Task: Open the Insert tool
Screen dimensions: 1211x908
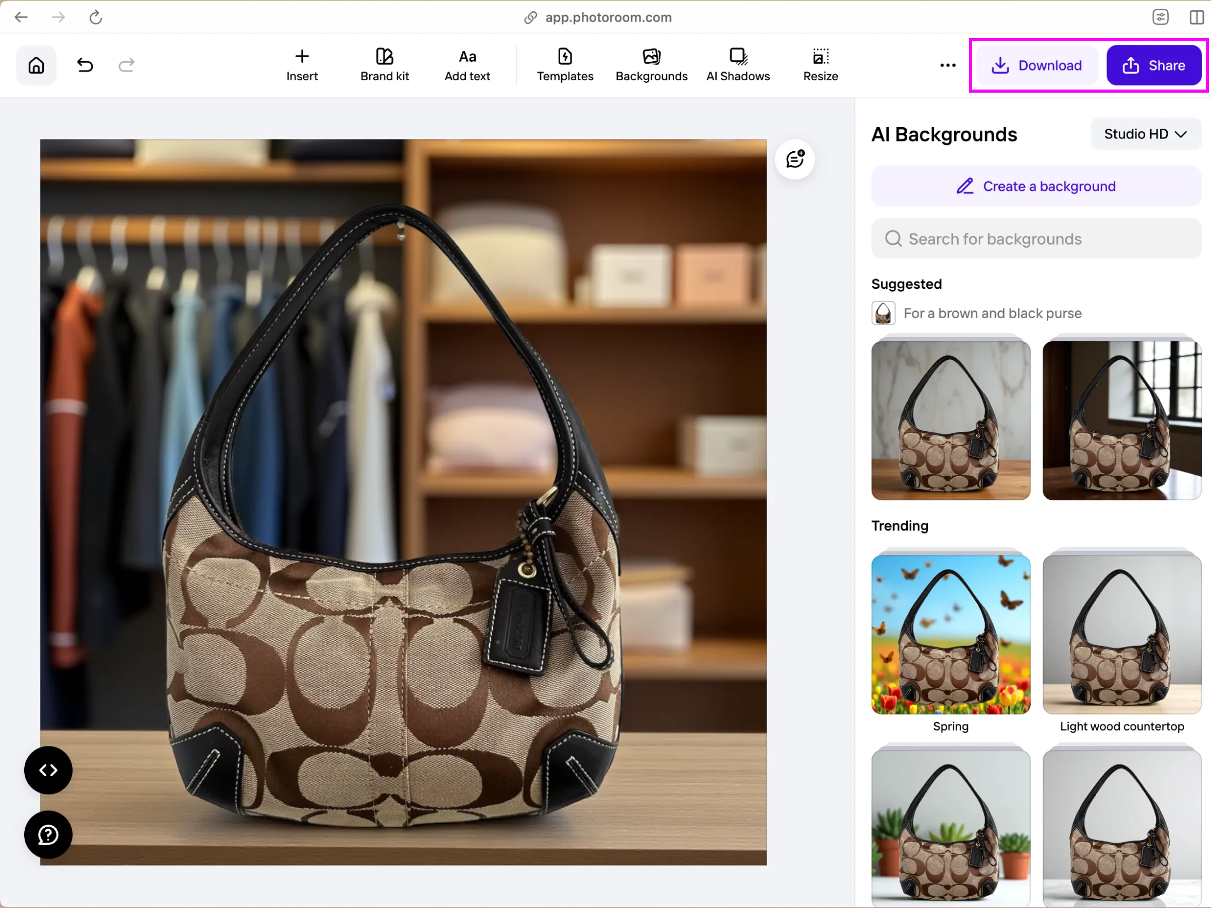Action: pyautogui.click(x=302, y=65)
